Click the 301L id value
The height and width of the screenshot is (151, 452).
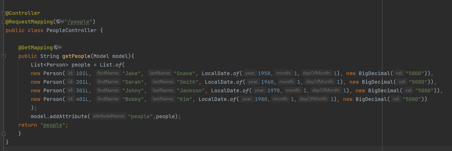[x=82, y=90]
